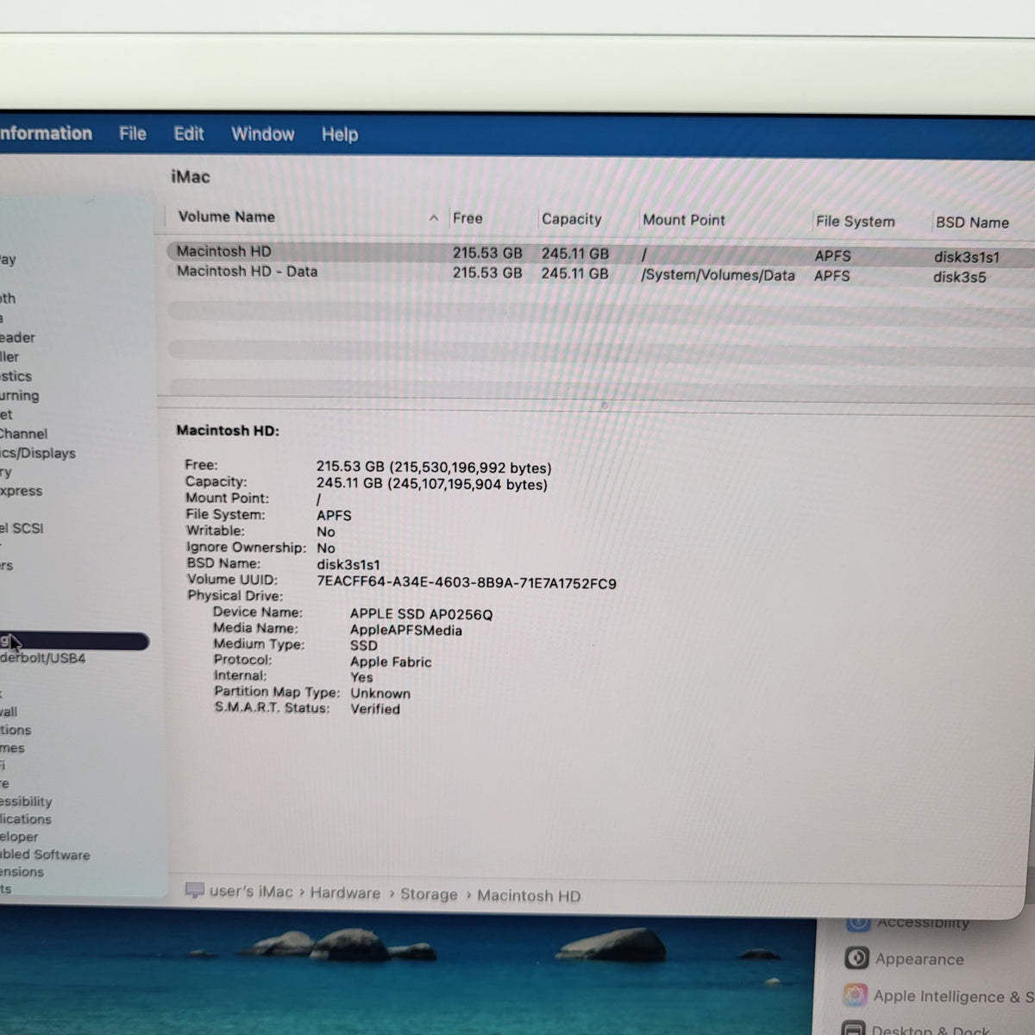This screenshot has height=1035, width=1035.
Task: Sort by the Free column header
Action: tap(467, 218)
